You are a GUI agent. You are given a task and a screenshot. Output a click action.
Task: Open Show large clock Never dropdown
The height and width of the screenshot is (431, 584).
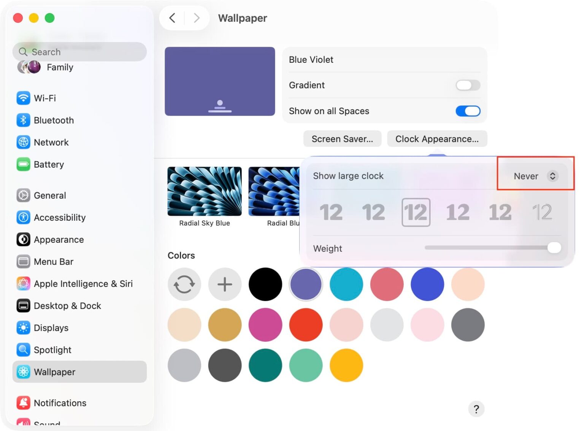535,176
